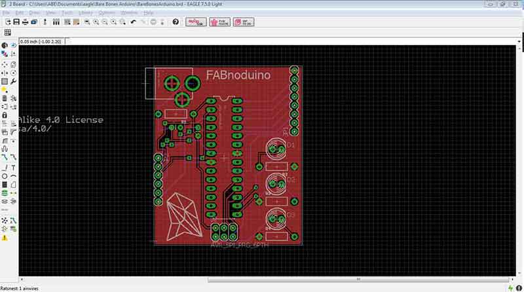Zoom in on the board view
Viewport: 524px width, 292px height.
pos(96,22)
